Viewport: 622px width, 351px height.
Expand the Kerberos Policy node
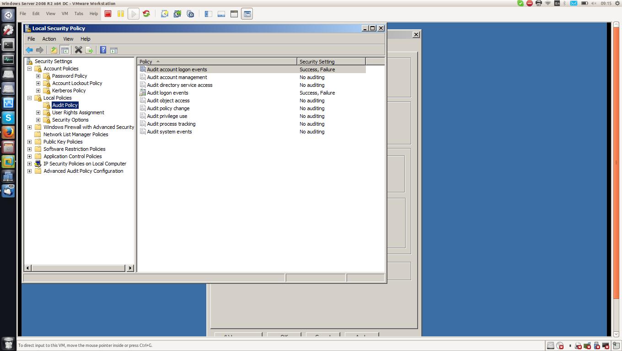pos(38,90)
